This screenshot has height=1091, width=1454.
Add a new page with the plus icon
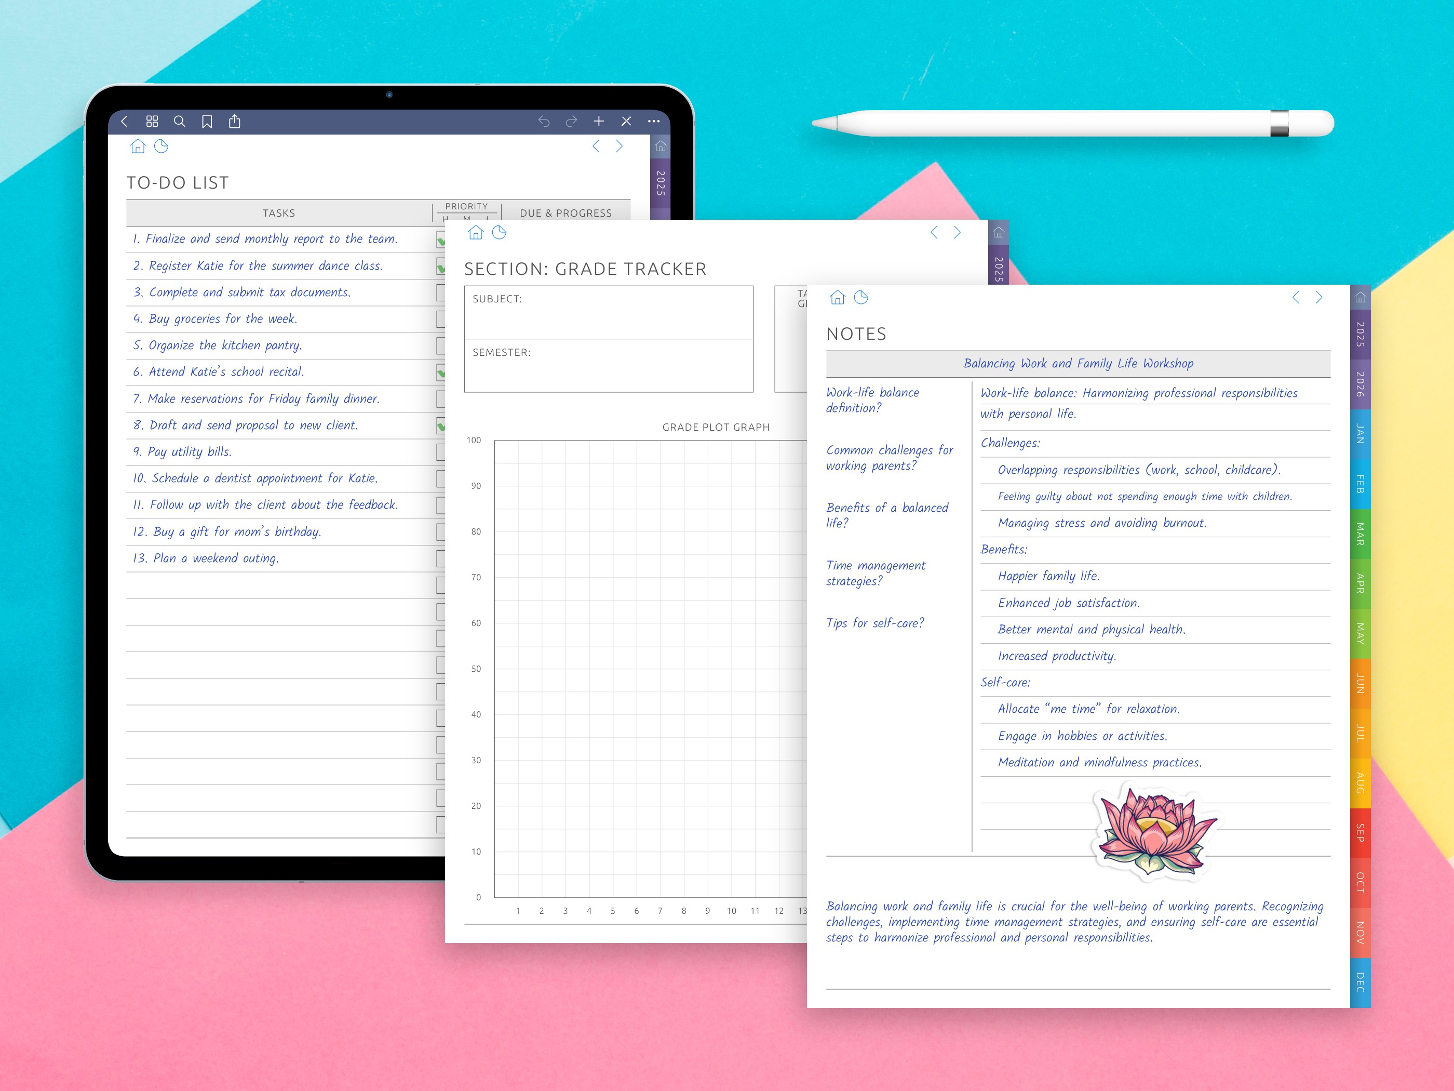(x=599, y=122)
